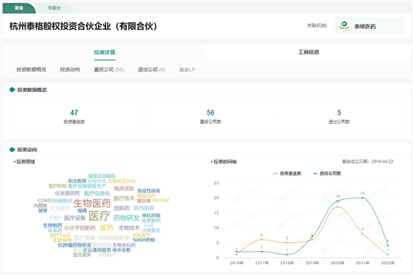Select the 基金LP sub-tab
This screenshot has height=275, width=413.
pos(187,69)
